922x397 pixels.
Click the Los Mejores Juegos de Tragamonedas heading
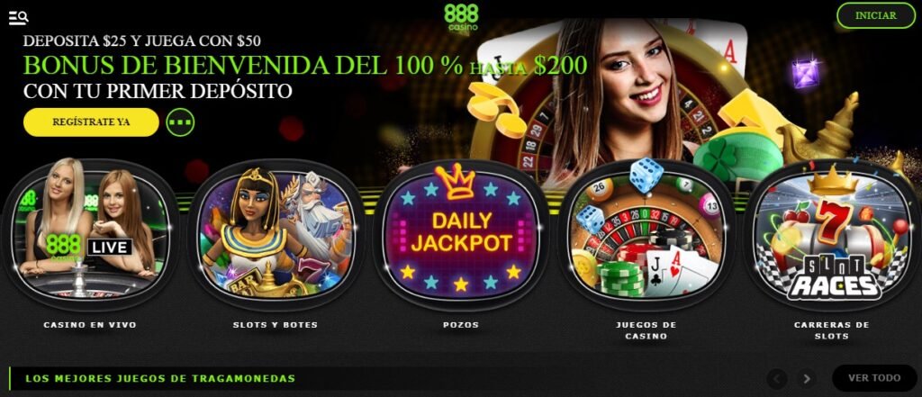pyautogui.click(x=160, y=378)
